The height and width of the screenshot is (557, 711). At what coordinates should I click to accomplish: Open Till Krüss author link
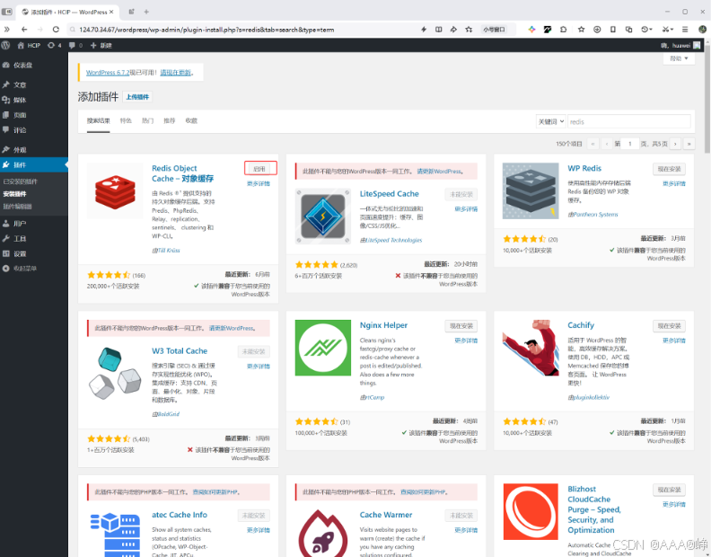(x=169, y=251)
